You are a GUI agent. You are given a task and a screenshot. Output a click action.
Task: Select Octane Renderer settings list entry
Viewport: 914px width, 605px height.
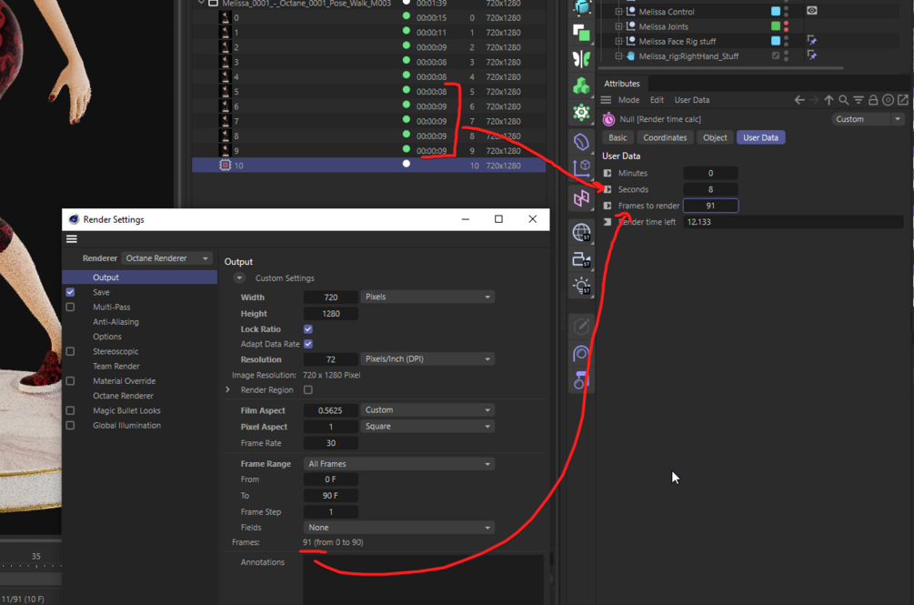pos(123,396)
